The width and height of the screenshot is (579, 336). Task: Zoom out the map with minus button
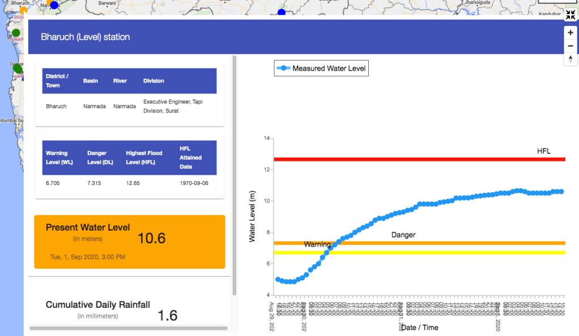click(x=570, y=46)
